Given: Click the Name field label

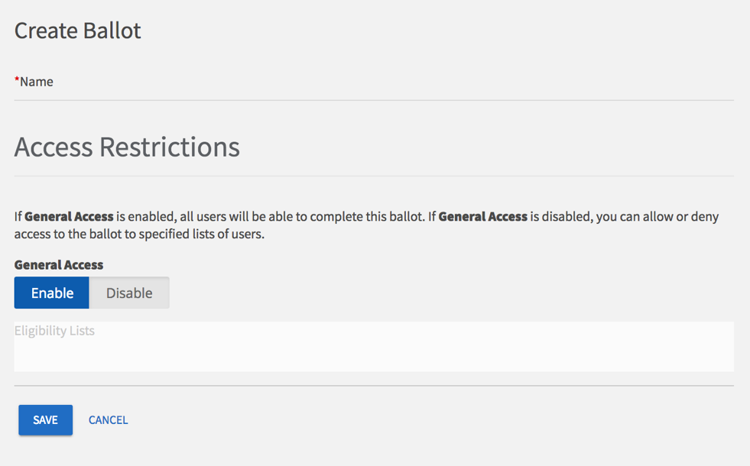Looking at the screenshot, I should point(37,82).
